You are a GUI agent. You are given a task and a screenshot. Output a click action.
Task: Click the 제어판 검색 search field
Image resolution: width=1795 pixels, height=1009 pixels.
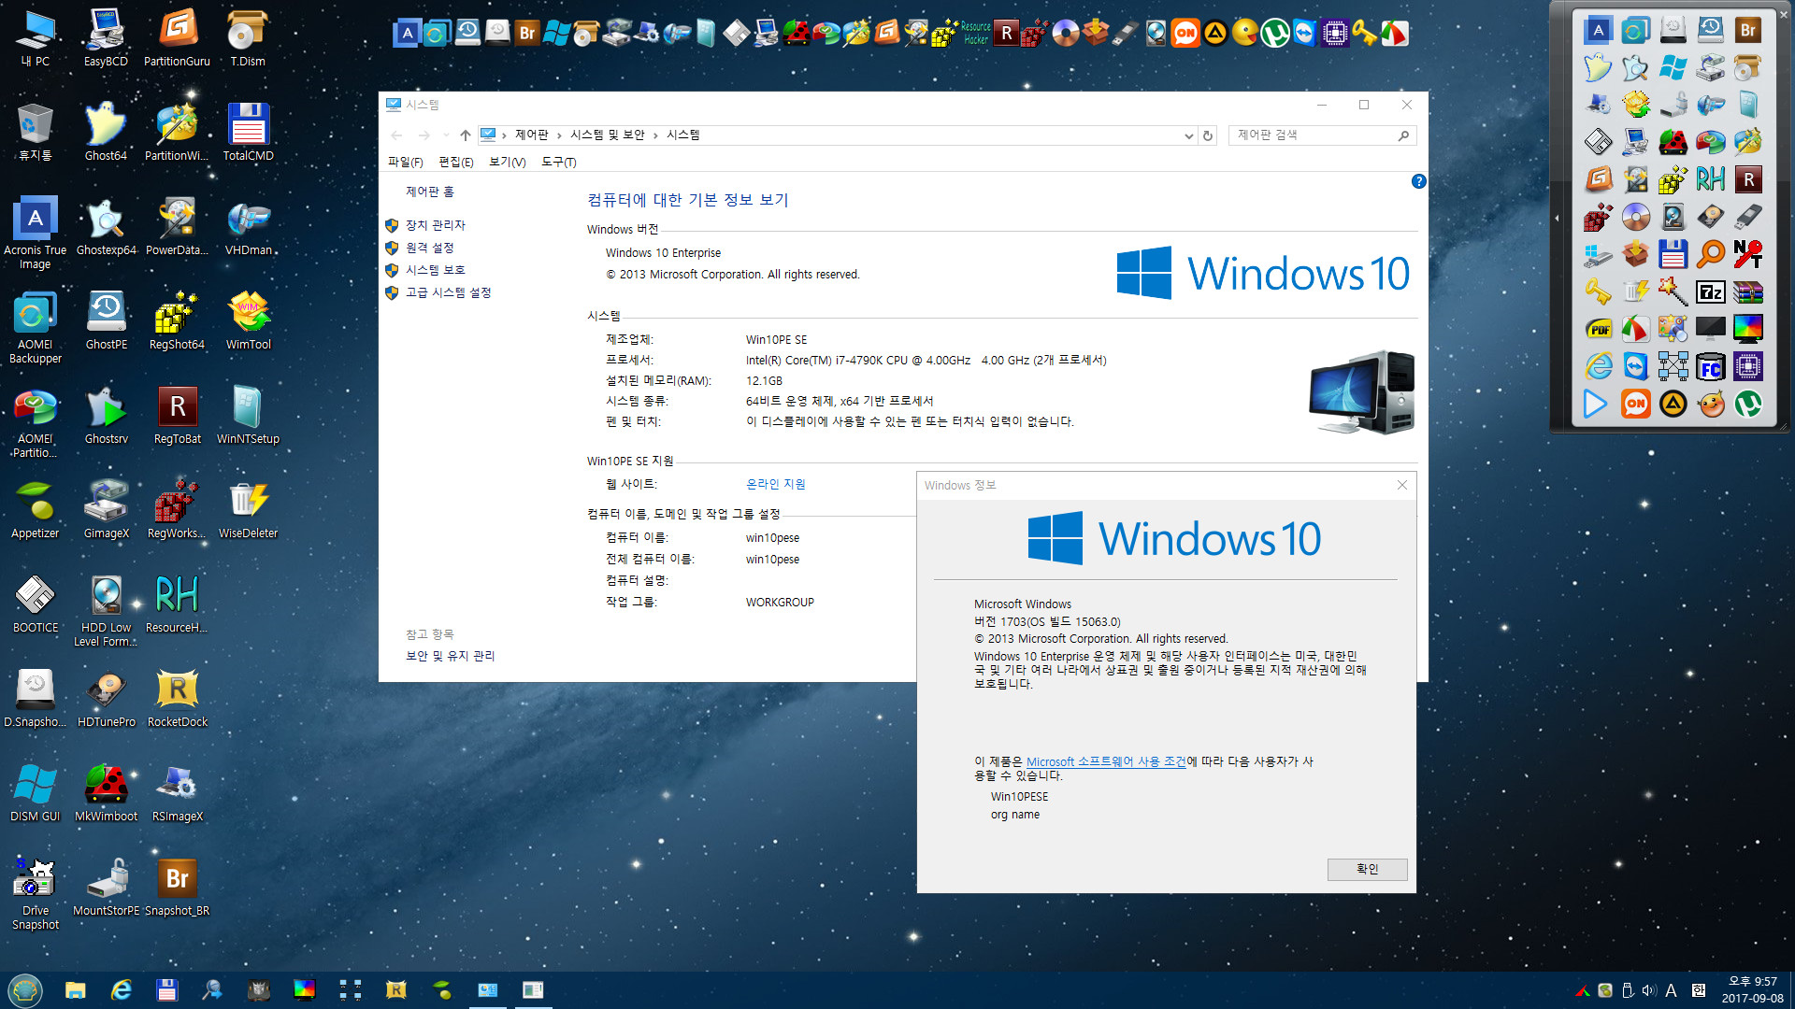[1322, 135]
